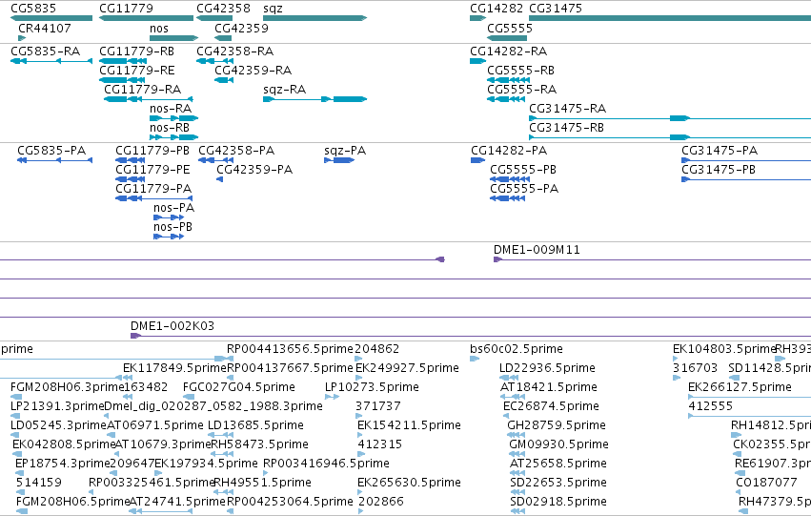
Task: Select protein CG14282-PA
Action: click(509, 151)
